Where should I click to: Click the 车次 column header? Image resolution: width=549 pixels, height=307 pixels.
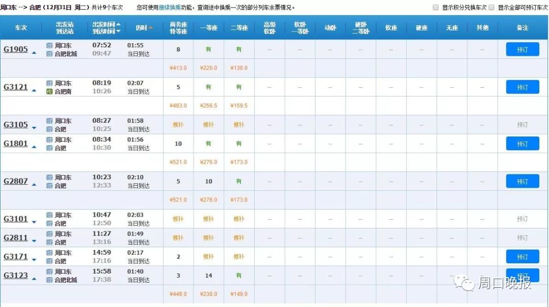click(x=20, y=28)
